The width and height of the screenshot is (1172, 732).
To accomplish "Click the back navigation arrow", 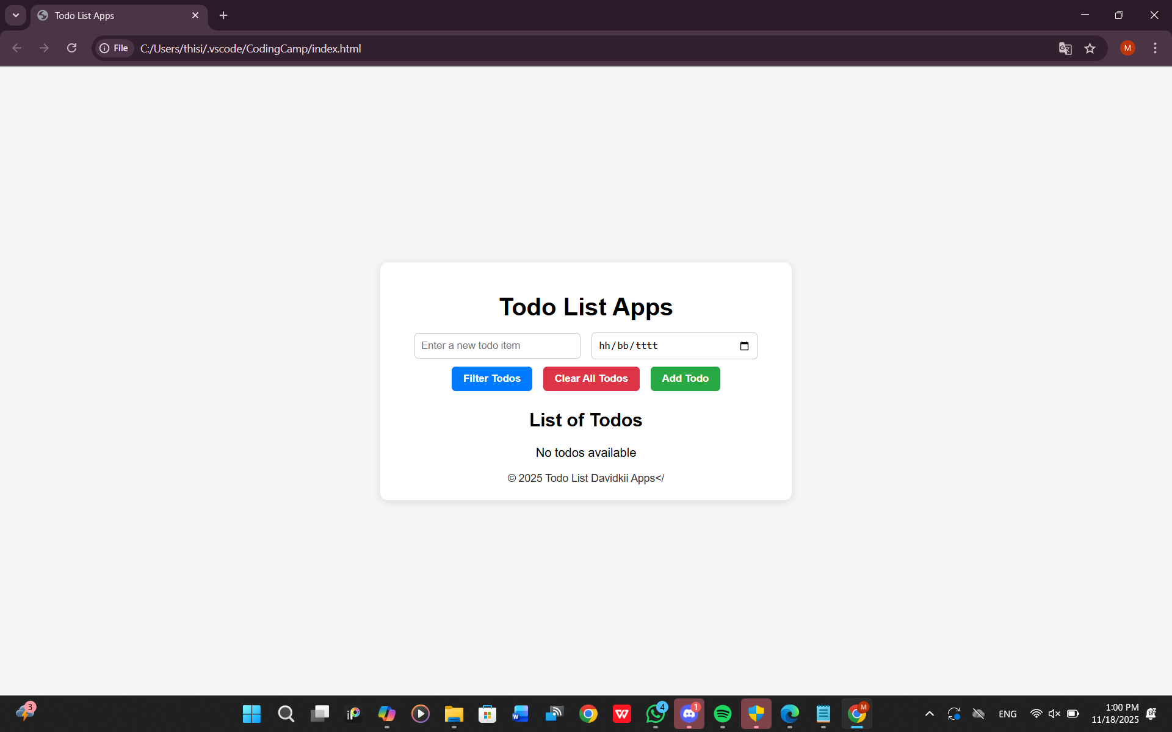I will (16, 48).
